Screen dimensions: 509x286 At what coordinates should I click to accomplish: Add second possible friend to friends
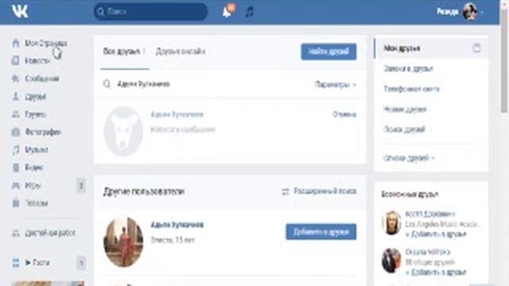(x=436, y=272)
